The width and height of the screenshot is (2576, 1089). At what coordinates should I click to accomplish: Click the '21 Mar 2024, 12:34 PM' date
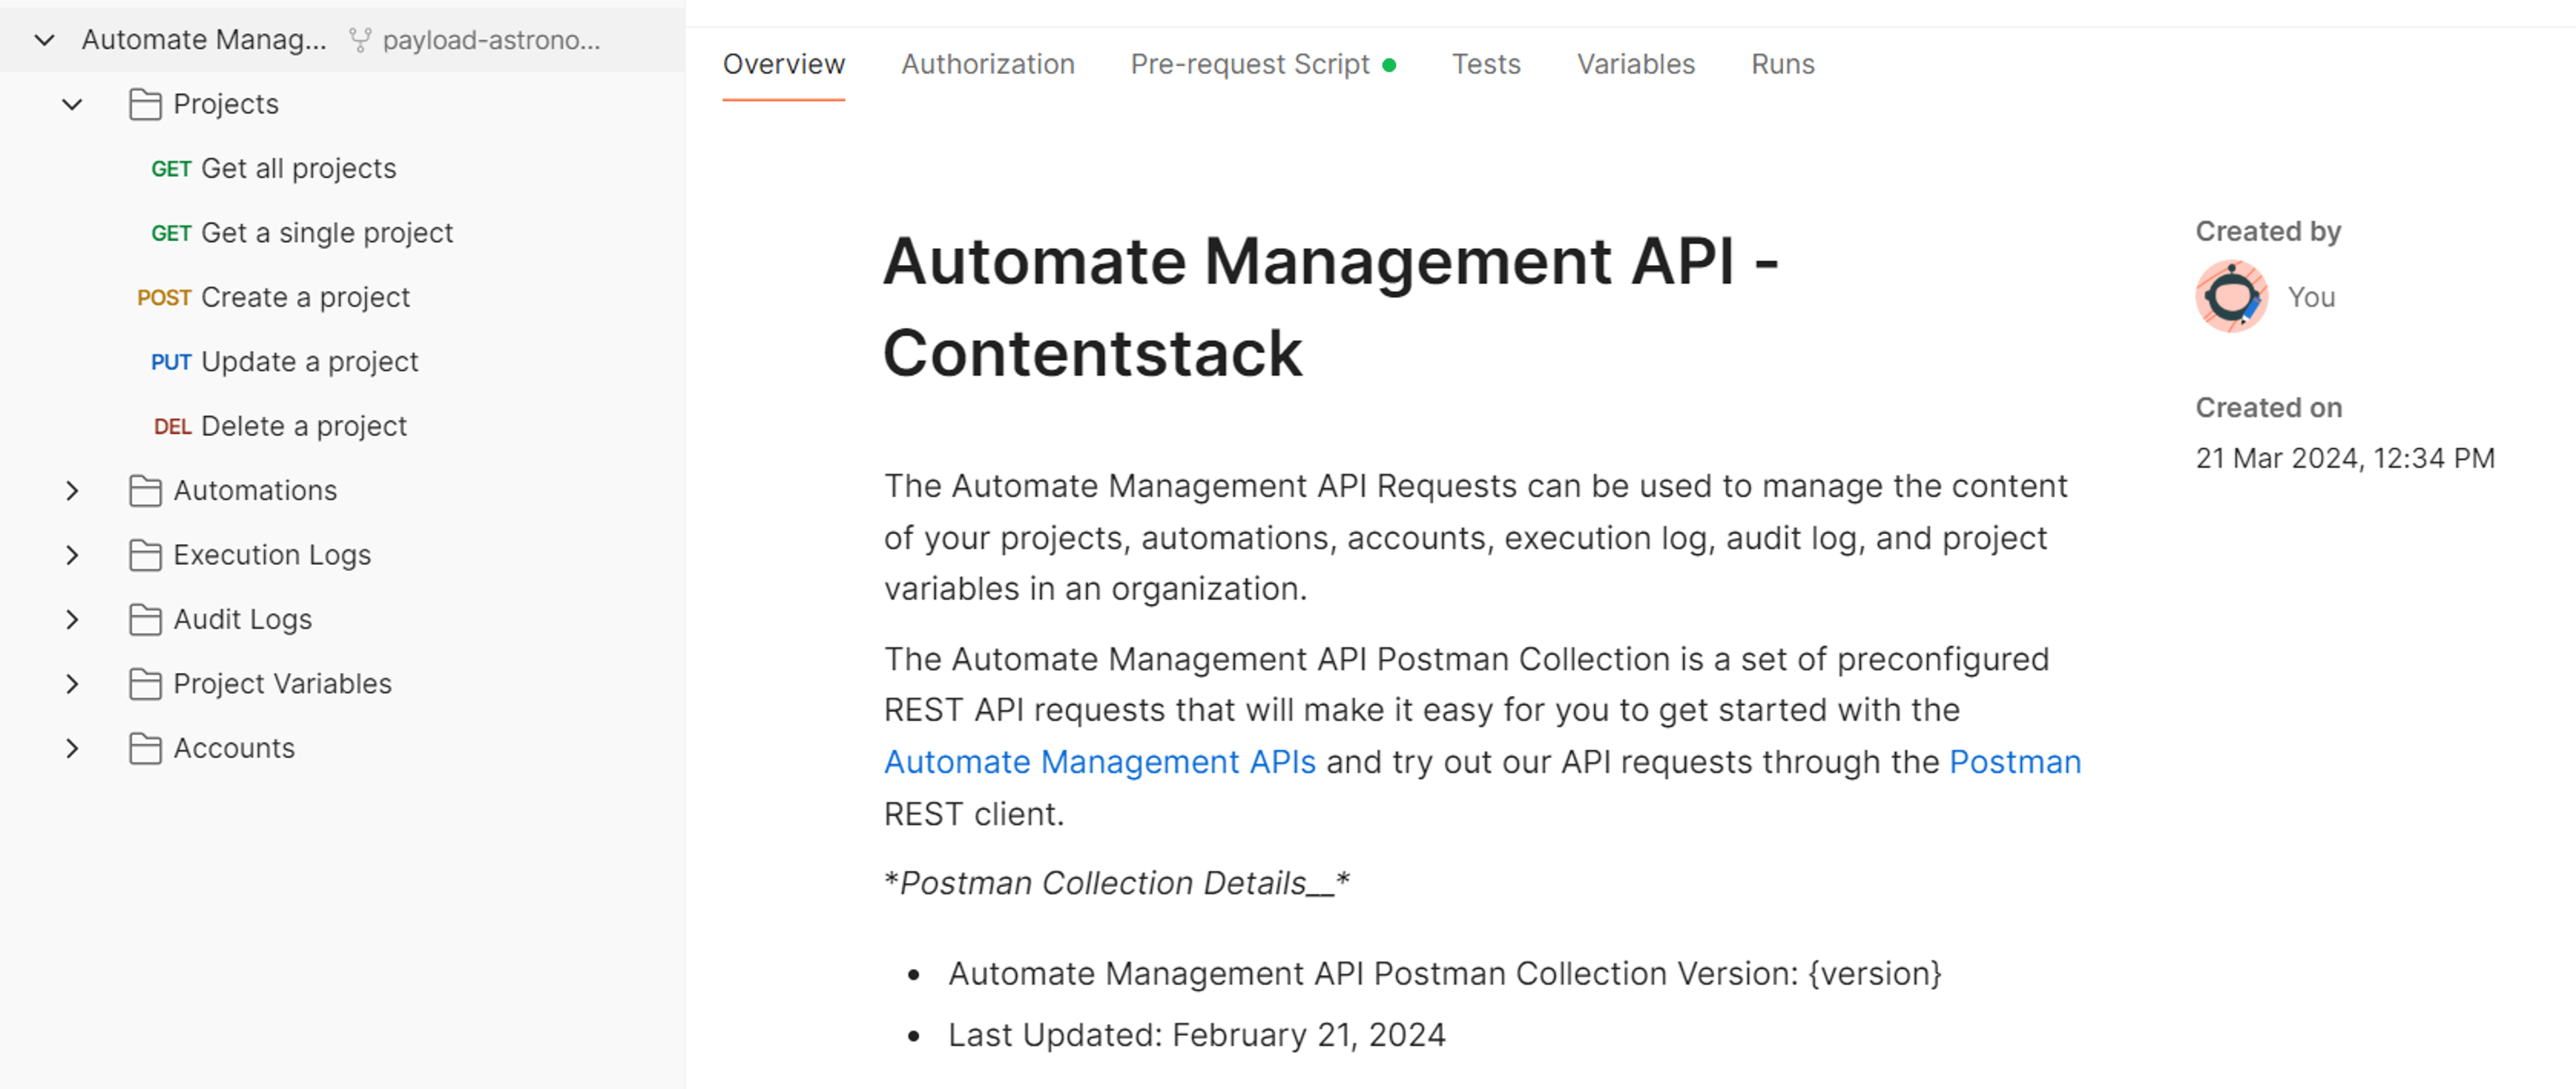[2345, 459]
